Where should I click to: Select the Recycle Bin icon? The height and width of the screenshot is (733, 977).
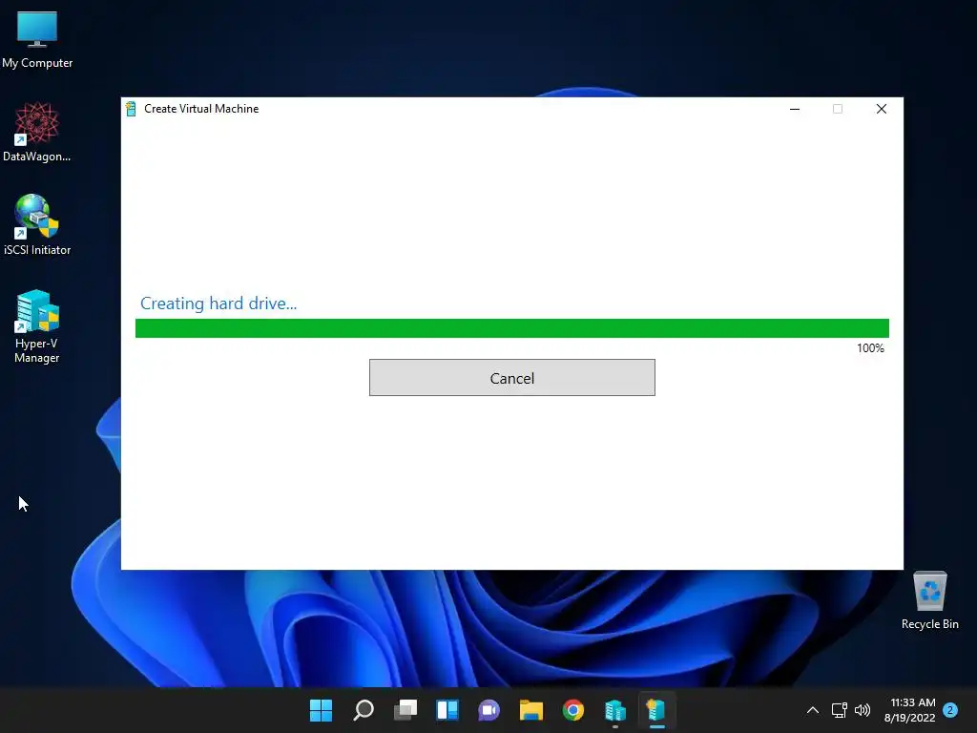[x=929, y=601]
